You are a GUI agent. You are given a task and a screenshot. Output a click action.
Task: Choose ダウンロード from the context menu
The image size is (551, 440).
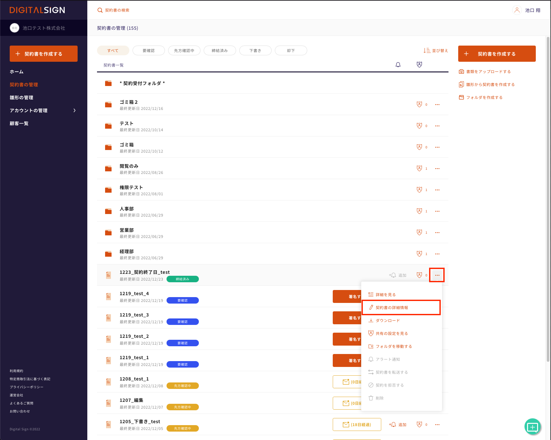(x=388, y=320)
